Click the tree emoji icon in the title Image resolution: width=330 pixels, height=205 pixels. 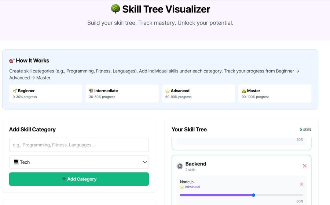tap(115, 9)
